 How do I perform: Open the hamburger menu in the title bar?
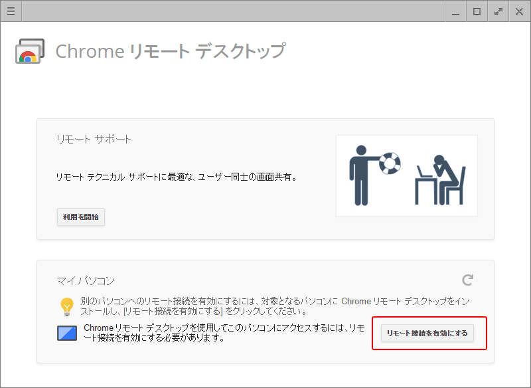11,11
